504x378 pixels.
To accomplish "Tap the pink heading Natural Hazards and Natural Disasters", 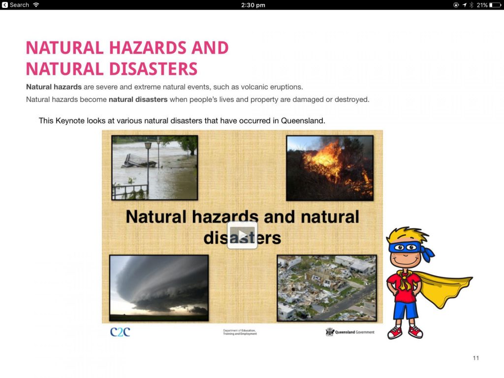I will (x=127, y=58).
